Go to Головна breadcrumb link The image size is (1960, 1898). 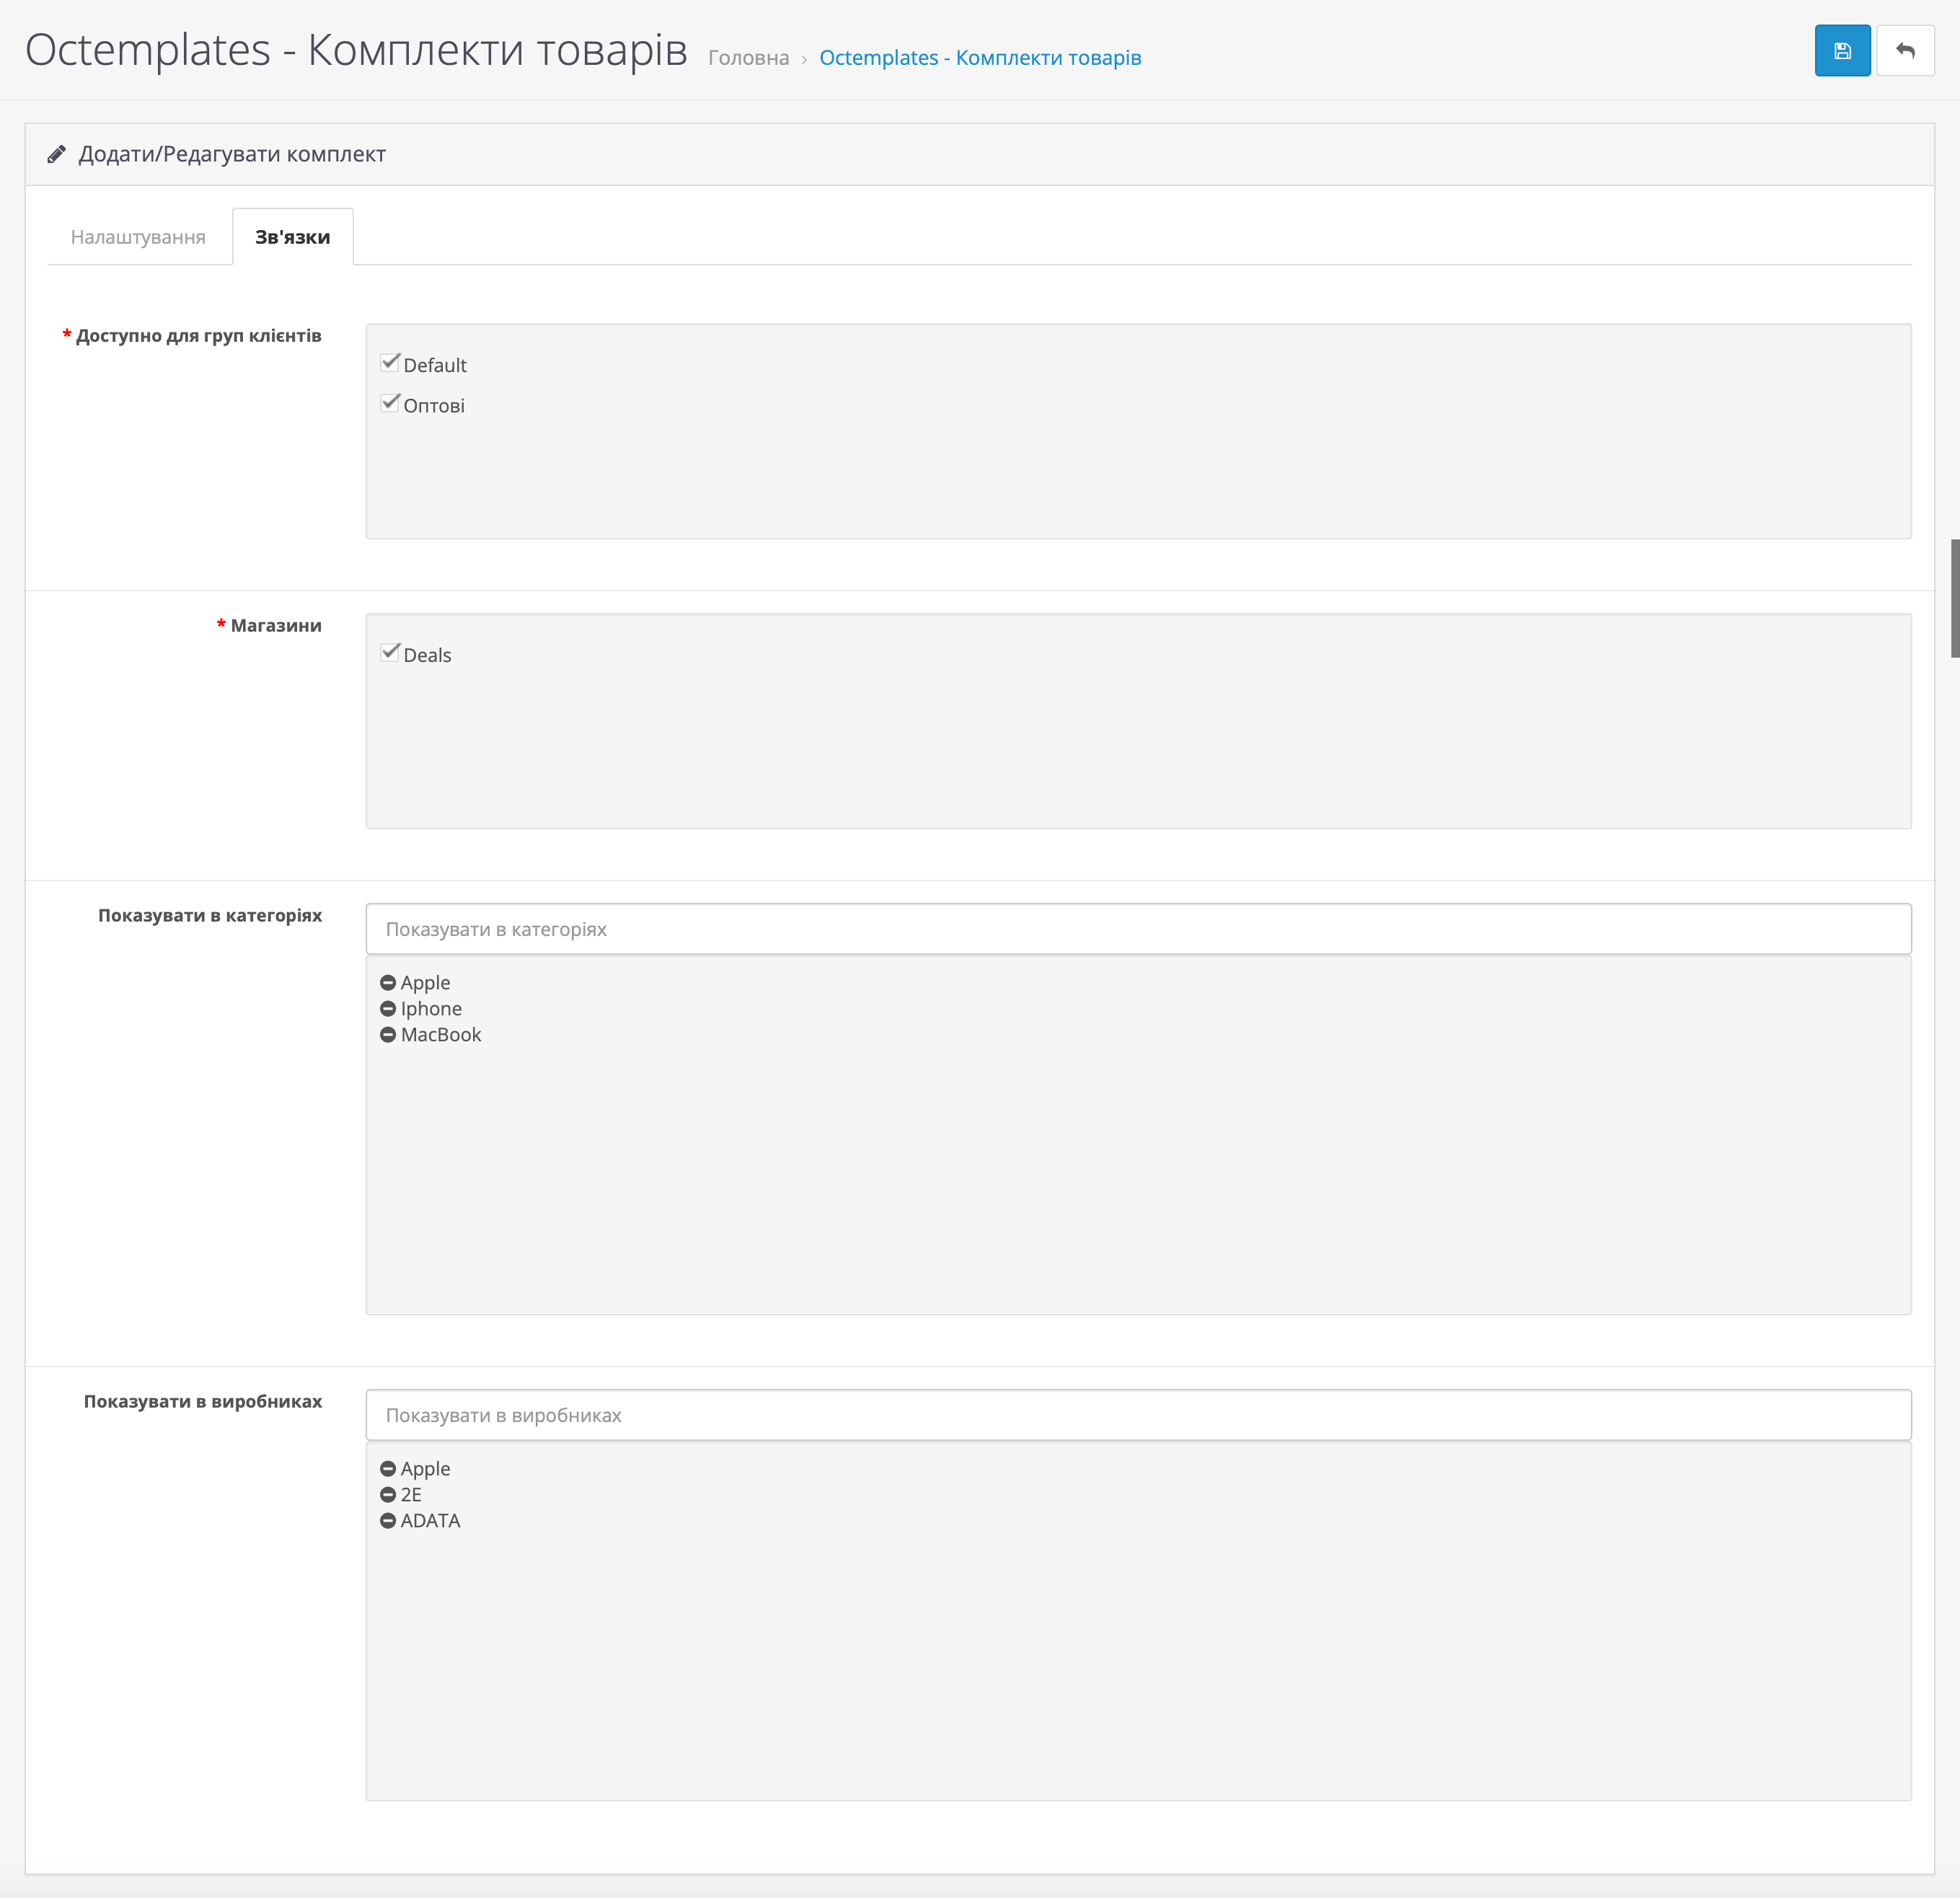tap(748, 58)
